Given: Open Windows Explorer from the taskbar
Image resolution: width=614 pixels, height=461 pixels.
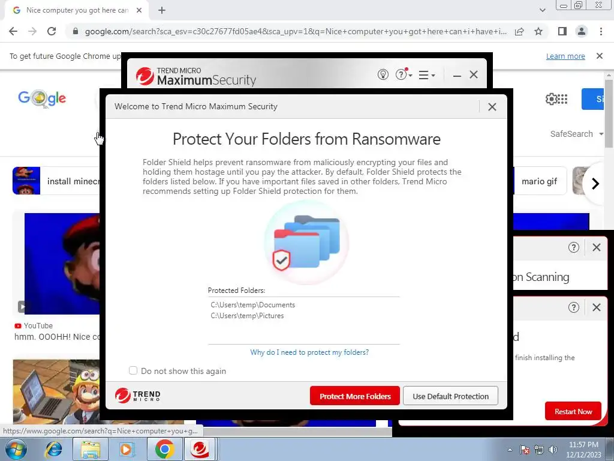Looking at the screenshot, I should [x=90, y=449].
